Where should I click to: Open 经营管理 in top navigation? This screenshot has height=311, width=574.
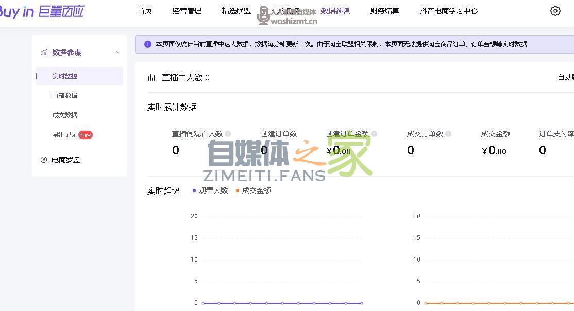[187, 11]
